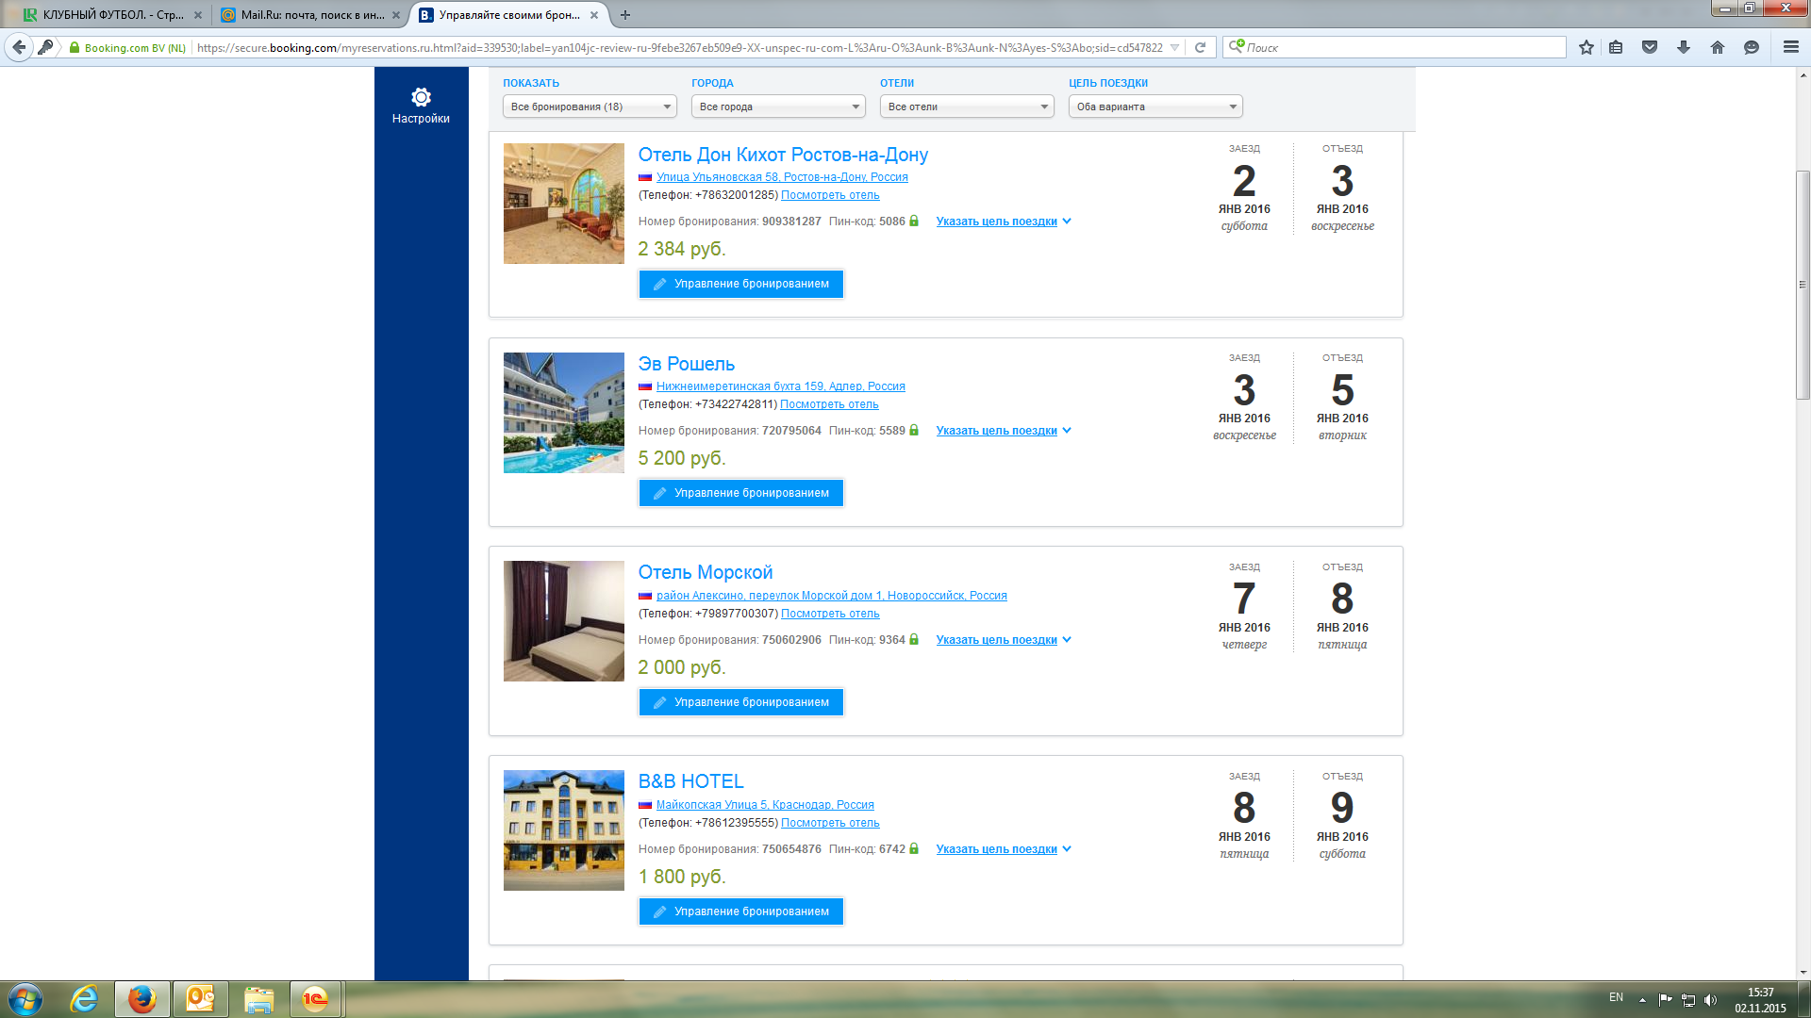
Task: Click the EN language indicator in tray
Action: click(x=1616, y=997)
